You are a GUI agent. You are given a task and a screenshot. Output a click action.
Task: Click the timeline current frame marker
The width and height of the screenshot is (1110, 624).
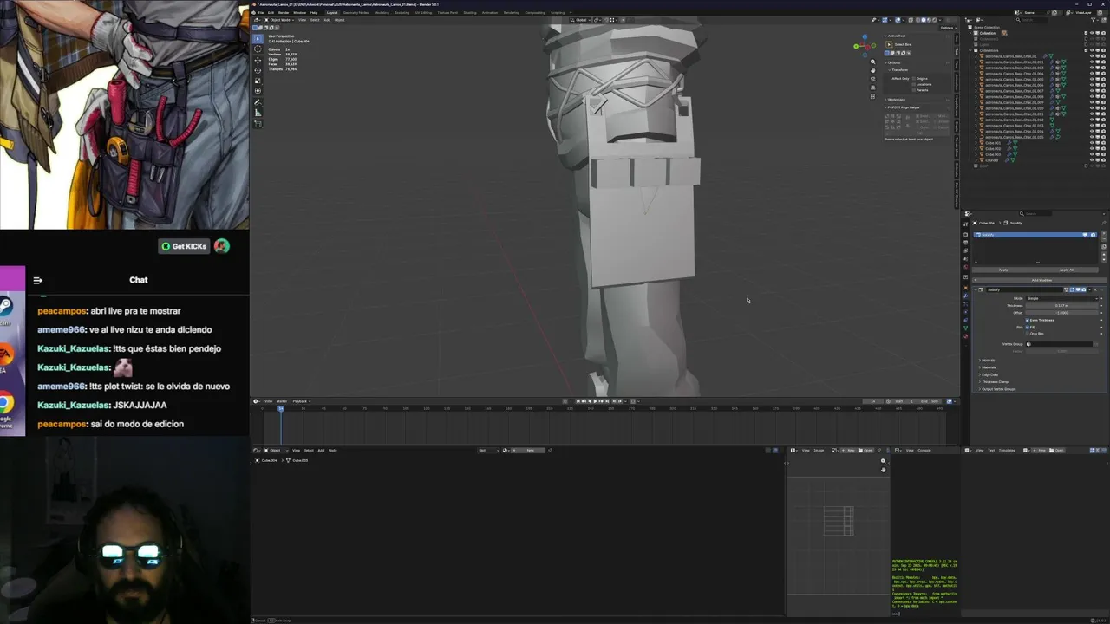click(x=280, y=407)
